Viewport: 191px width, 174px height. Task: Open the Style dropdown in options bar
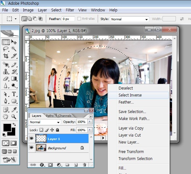click(129, 19)
